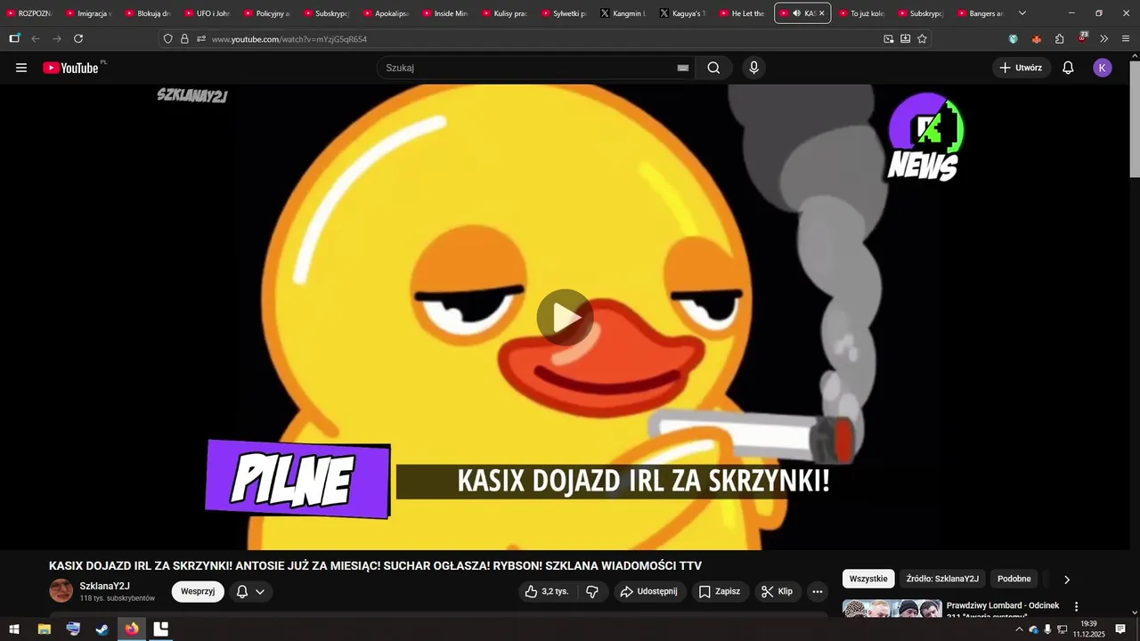Screen dimensions: 1140x641
Task: Click the search magnifier button
Action: coord(713,68)
